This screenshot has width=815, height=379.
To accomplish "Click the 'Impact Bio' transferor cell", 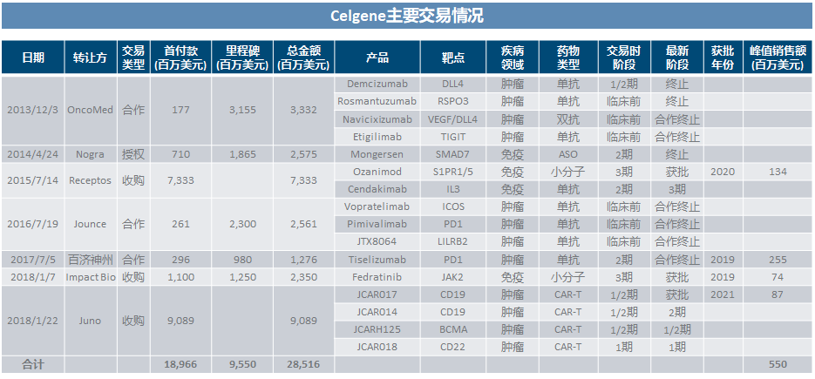I will pos(91,277).
